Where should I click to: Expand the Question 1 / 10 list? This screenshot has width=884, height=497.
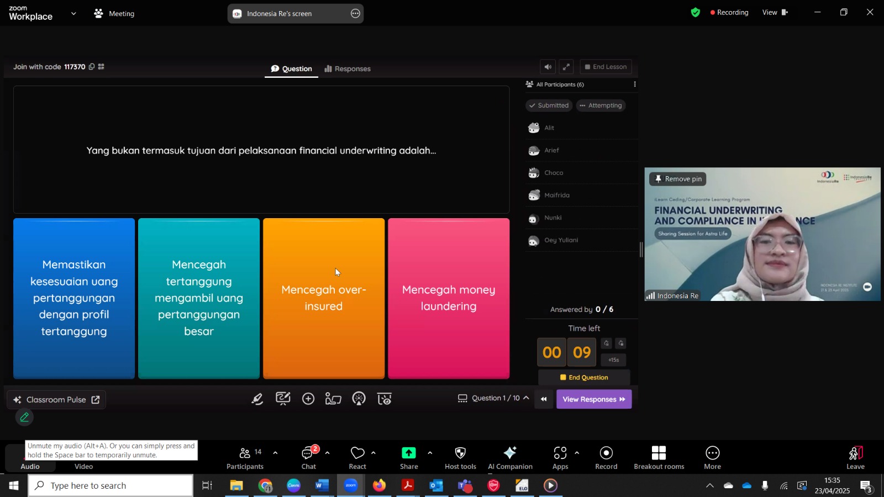pos(526,398)
